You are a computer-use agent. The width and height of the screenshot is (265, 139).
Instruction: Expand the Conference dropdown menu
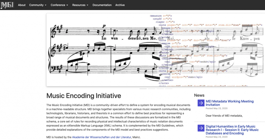(59, 5)
